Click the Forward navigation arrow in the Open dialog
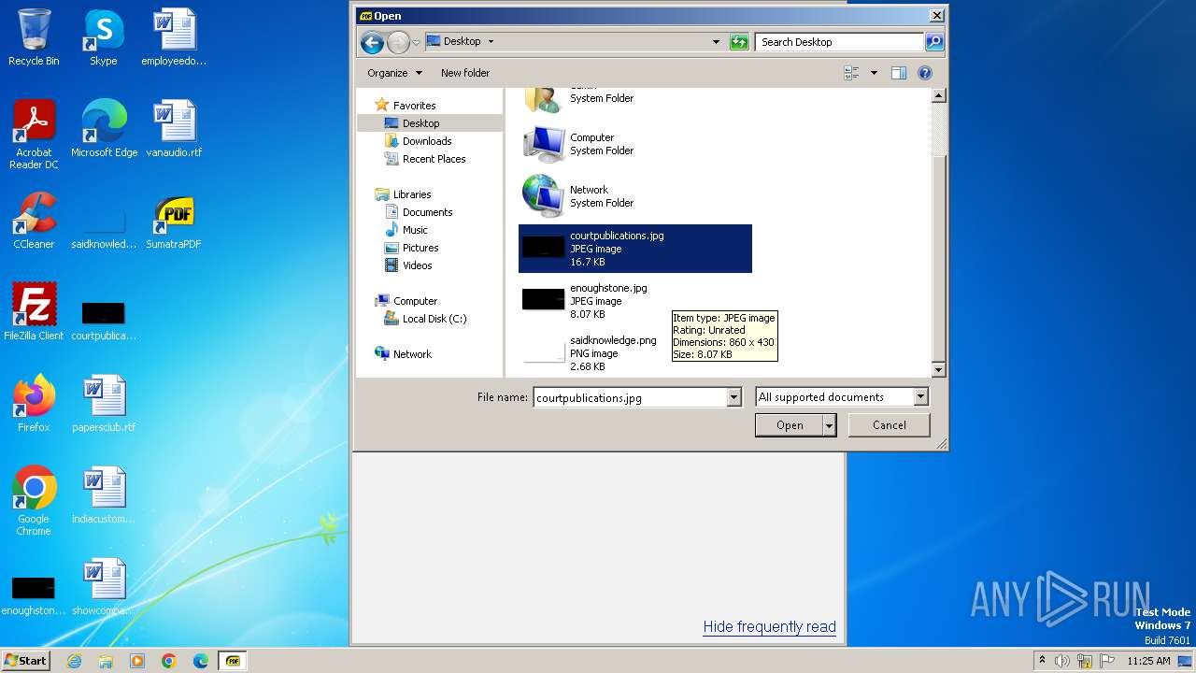Viewport: 1196px width, 673px height. [x=398, y=42]
